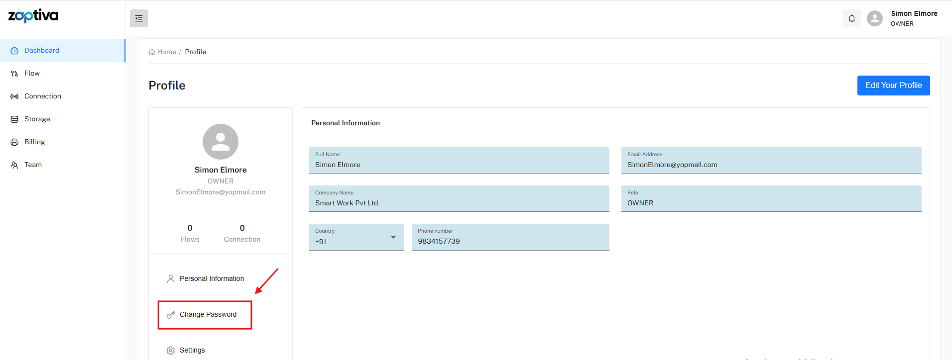Open Simon Elmore account menu in header
The width and height of the screenshot is (952, 360).
pyautogui.click(x=914, y=18)
